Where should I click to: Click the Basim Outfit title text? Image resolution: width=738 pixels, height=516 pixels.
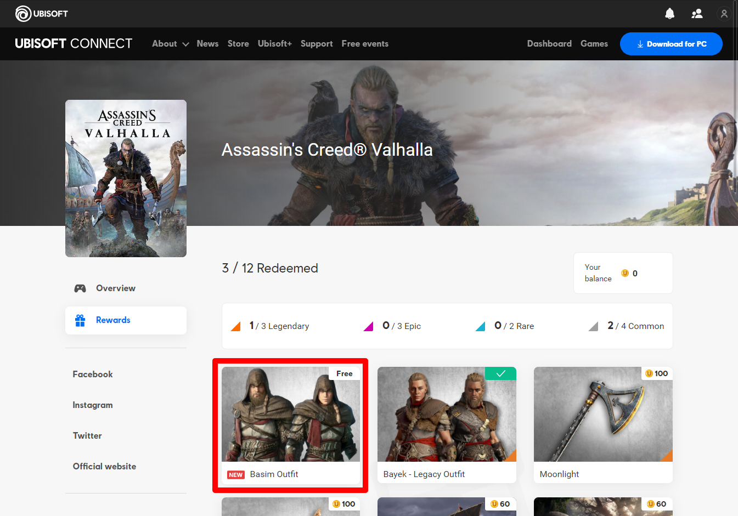(x=274, y=474)
